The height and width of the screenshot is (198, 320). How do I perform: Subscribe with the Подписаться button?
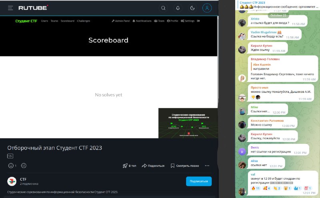tap(199, 181)
